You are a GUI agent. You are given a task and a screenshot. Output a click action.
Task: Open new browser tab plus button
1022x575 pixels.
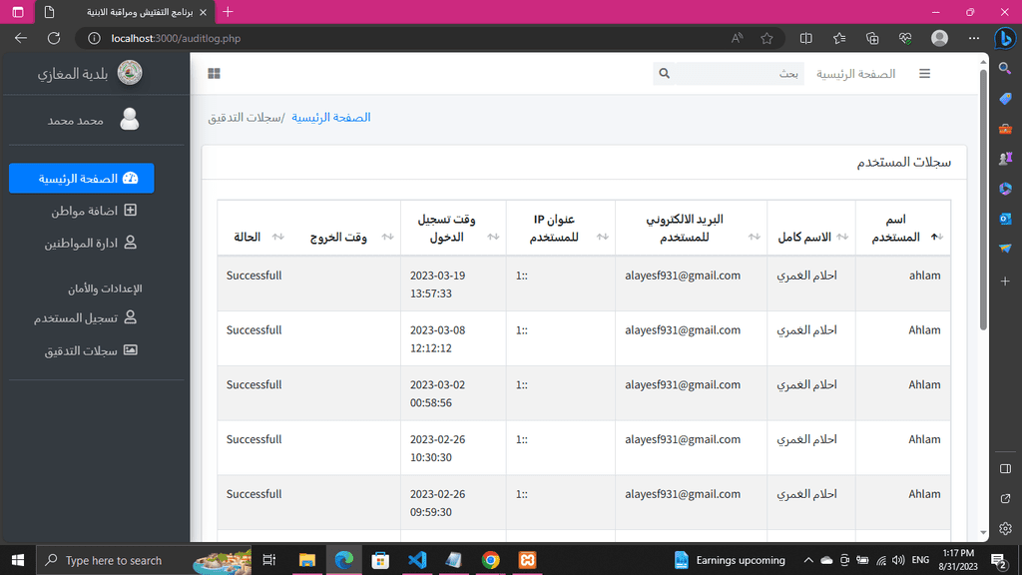coord(228,12)
